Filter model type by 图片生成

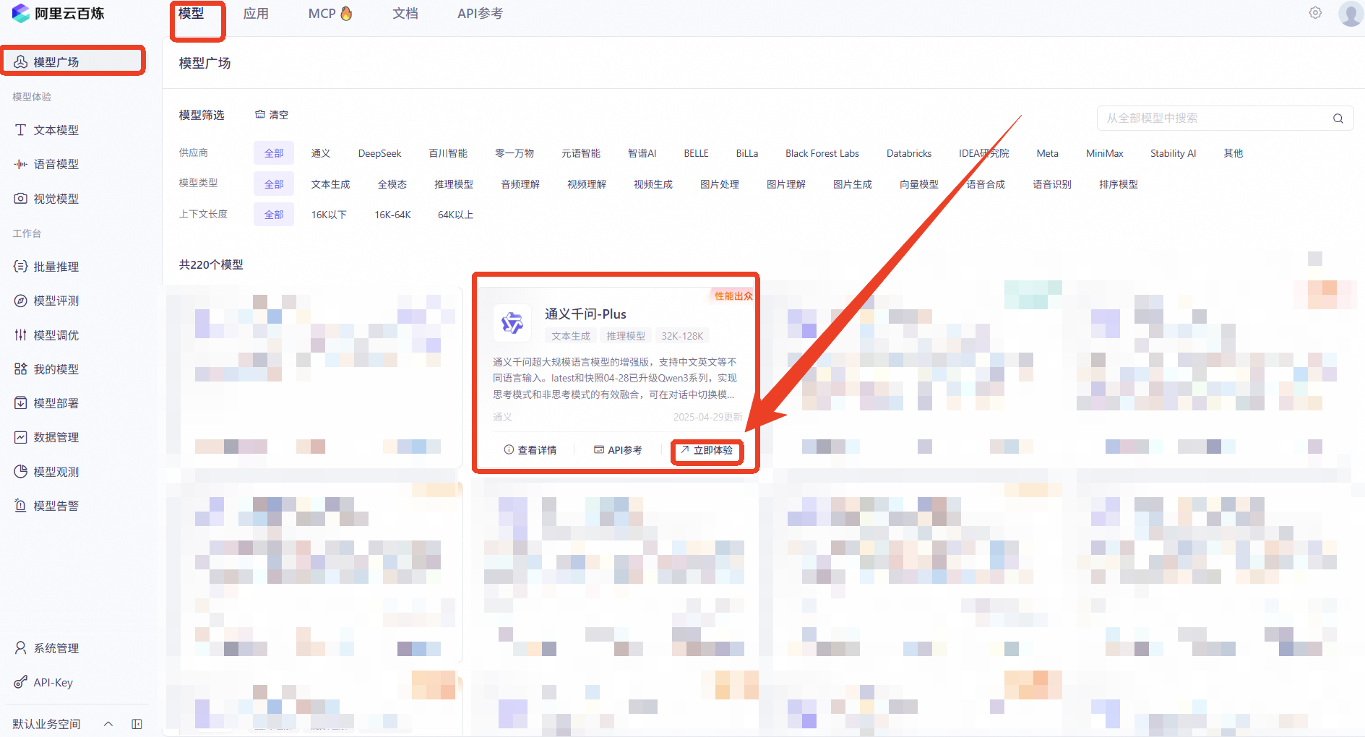point(853,184)
